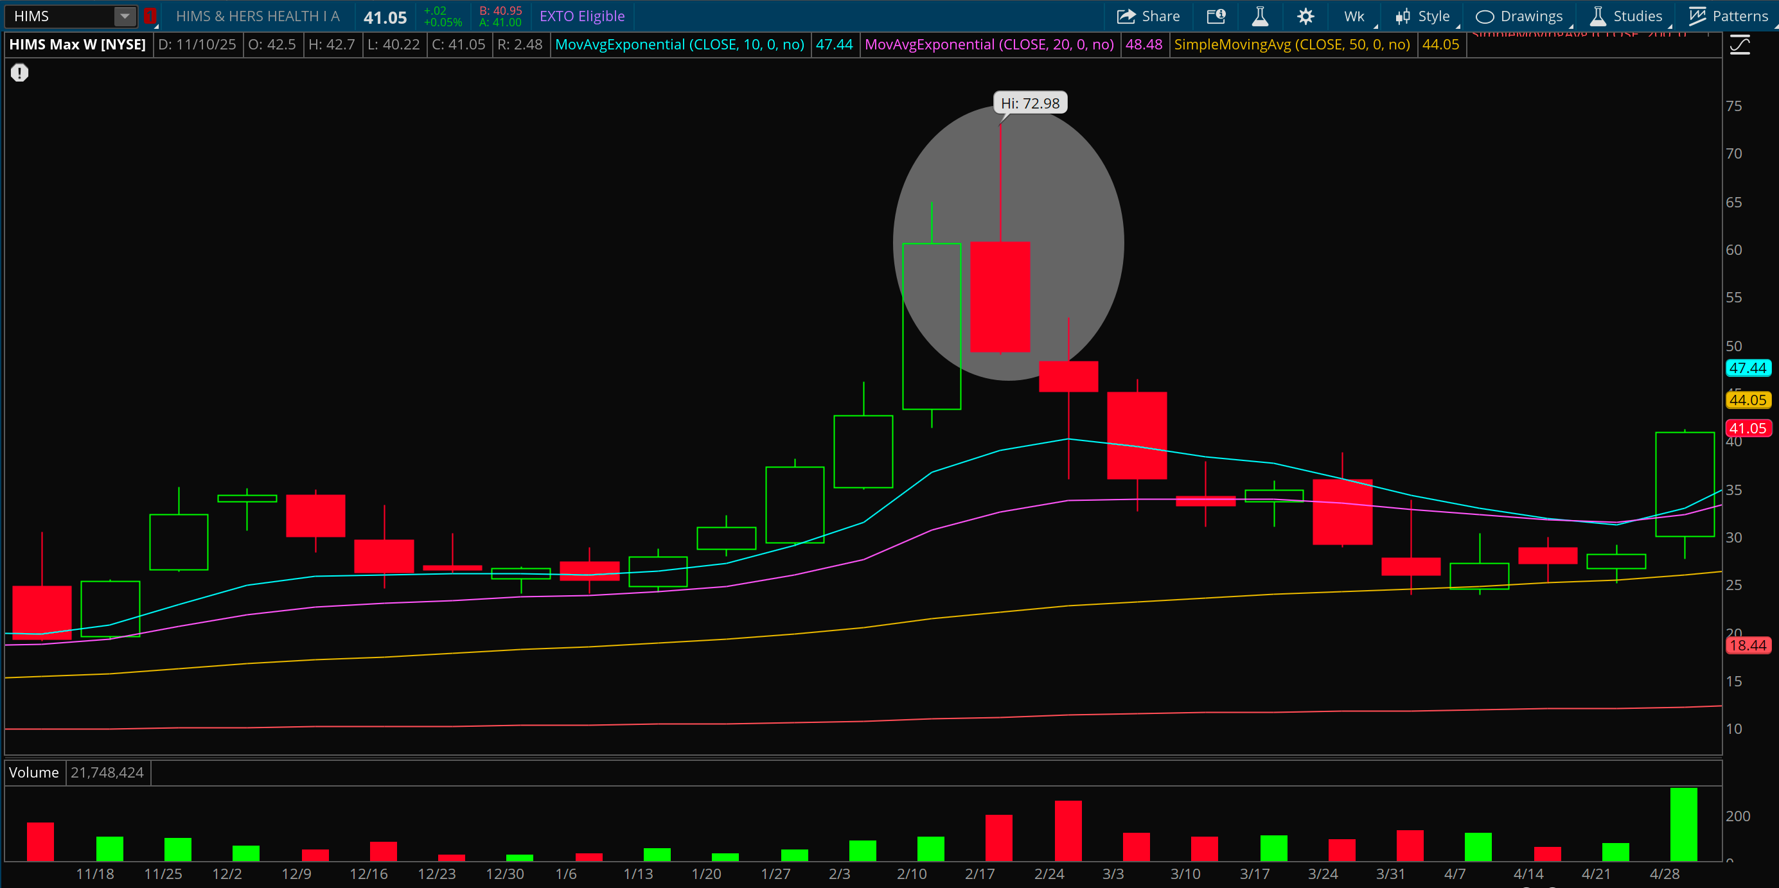The height and width of the screenshot is (888, 1779).
Task: Click the price-axis scaling curve icon
Action: [1740, 46]
